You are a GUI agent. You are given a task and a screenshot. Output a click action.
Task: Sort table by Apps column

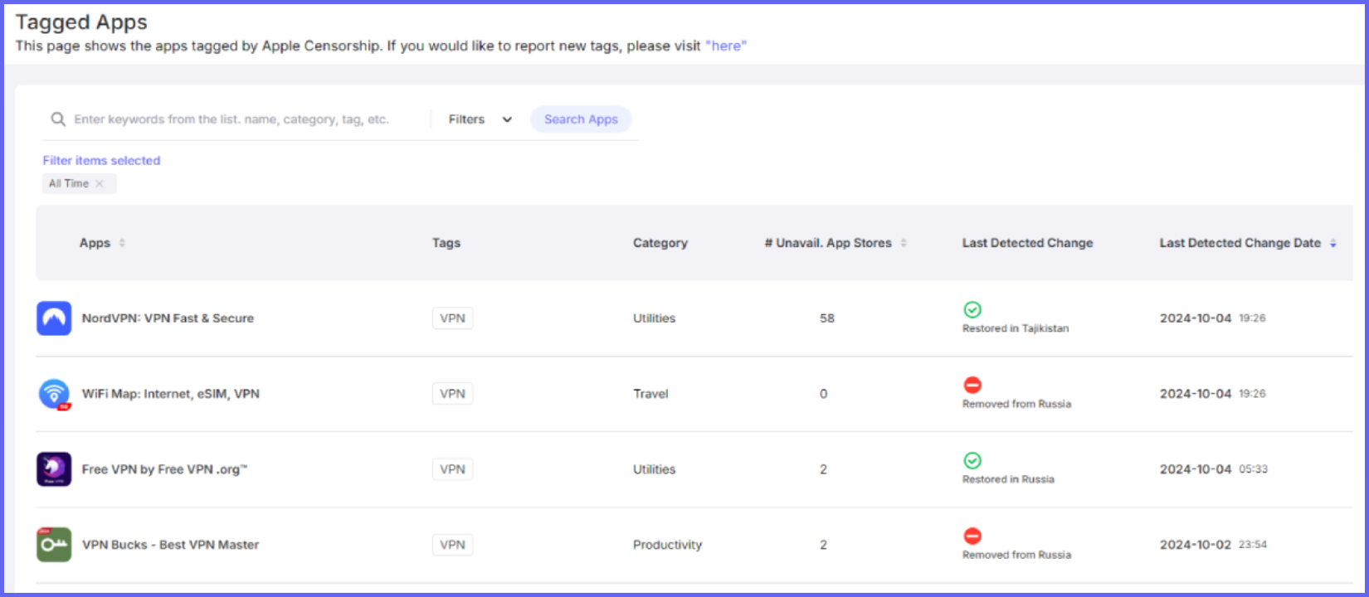(122, 243)
